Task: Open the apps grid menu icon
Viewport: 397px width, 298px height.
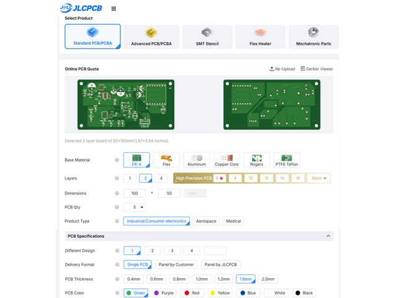Action: tap(114, 9)
